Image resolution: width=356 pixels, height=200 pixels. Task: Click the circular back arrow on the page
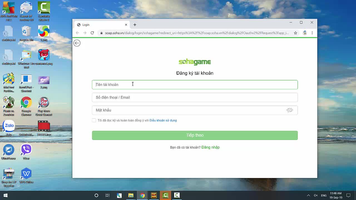point(77,43)
